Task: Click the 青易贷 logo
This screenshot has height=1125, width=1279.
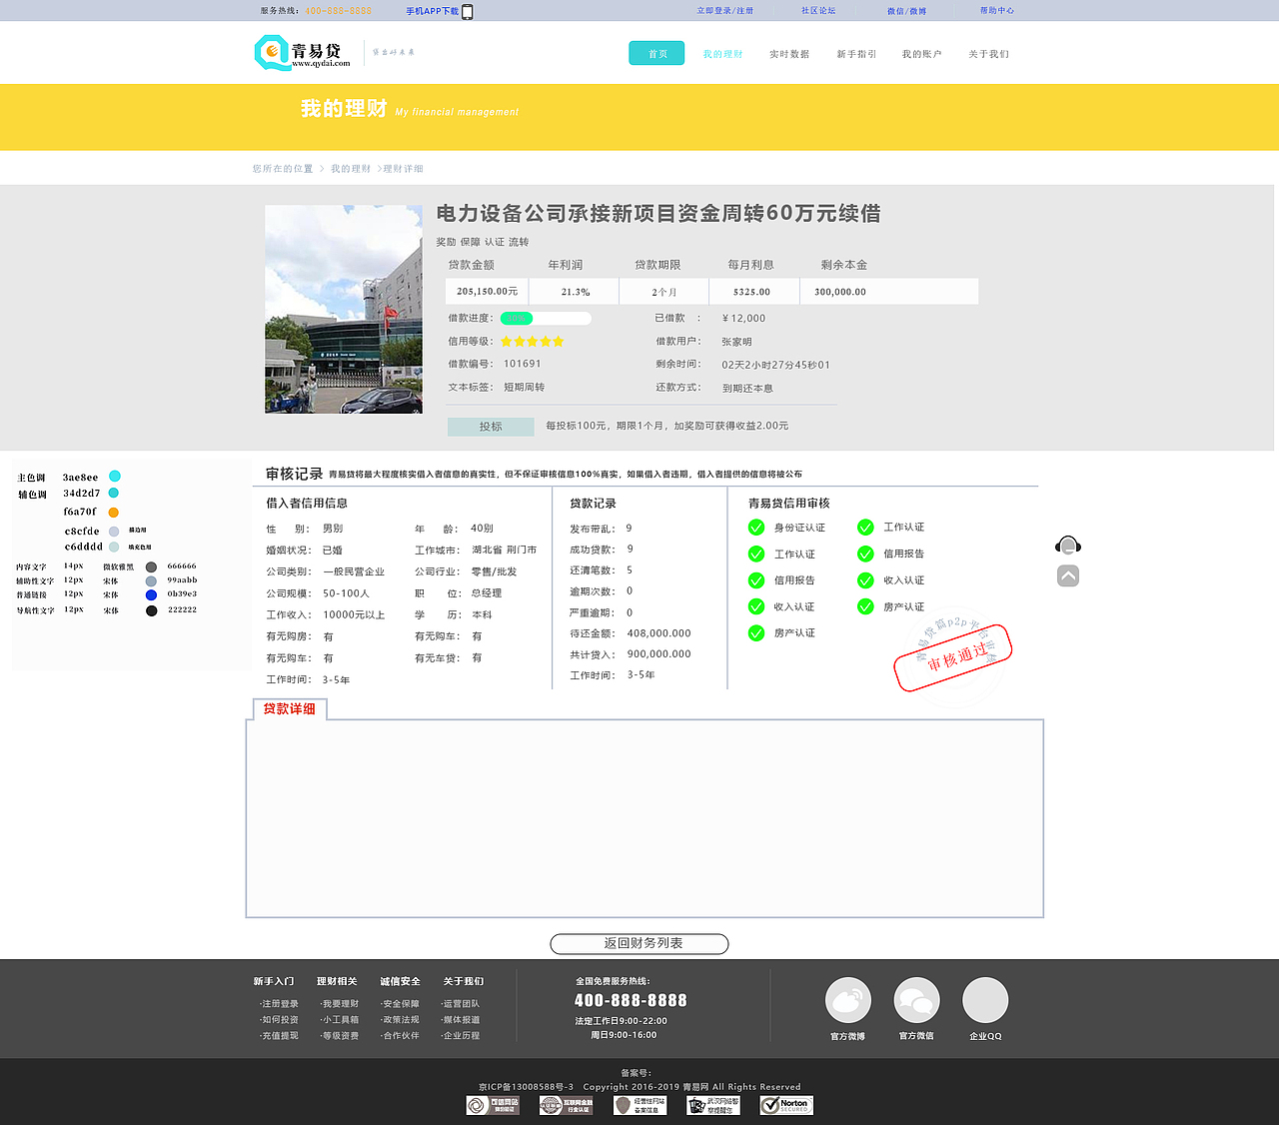Action: [x=303, y=53]
